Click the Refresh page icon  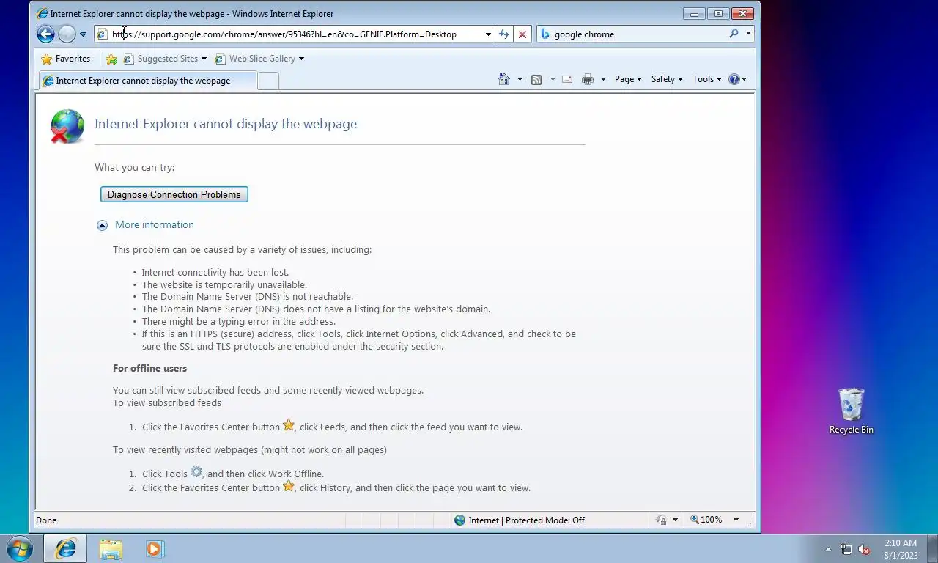504,34
